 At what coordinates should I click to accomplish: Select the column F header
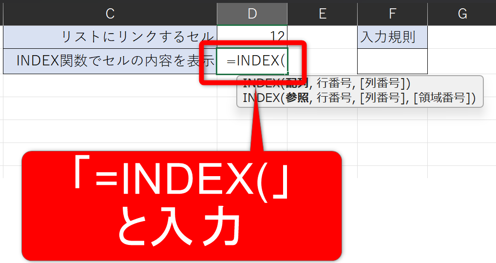pos(392,14)
